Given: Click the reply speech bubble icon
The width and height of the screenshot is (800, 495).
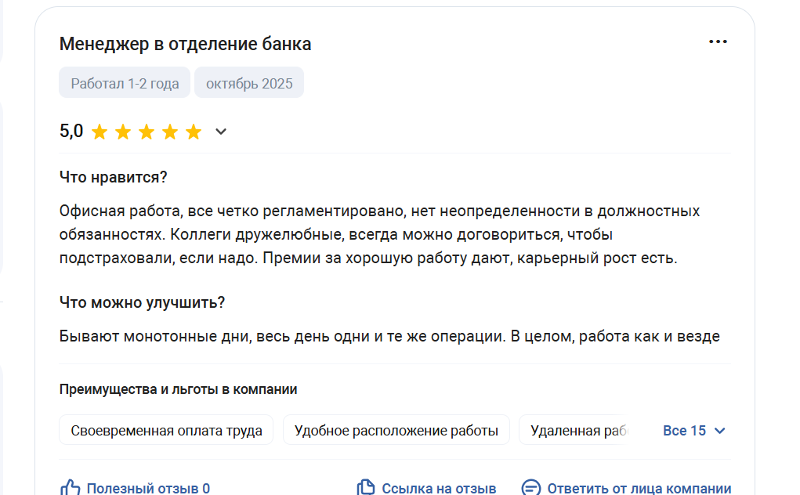Looking at the screenshot, I should [531, 488].
